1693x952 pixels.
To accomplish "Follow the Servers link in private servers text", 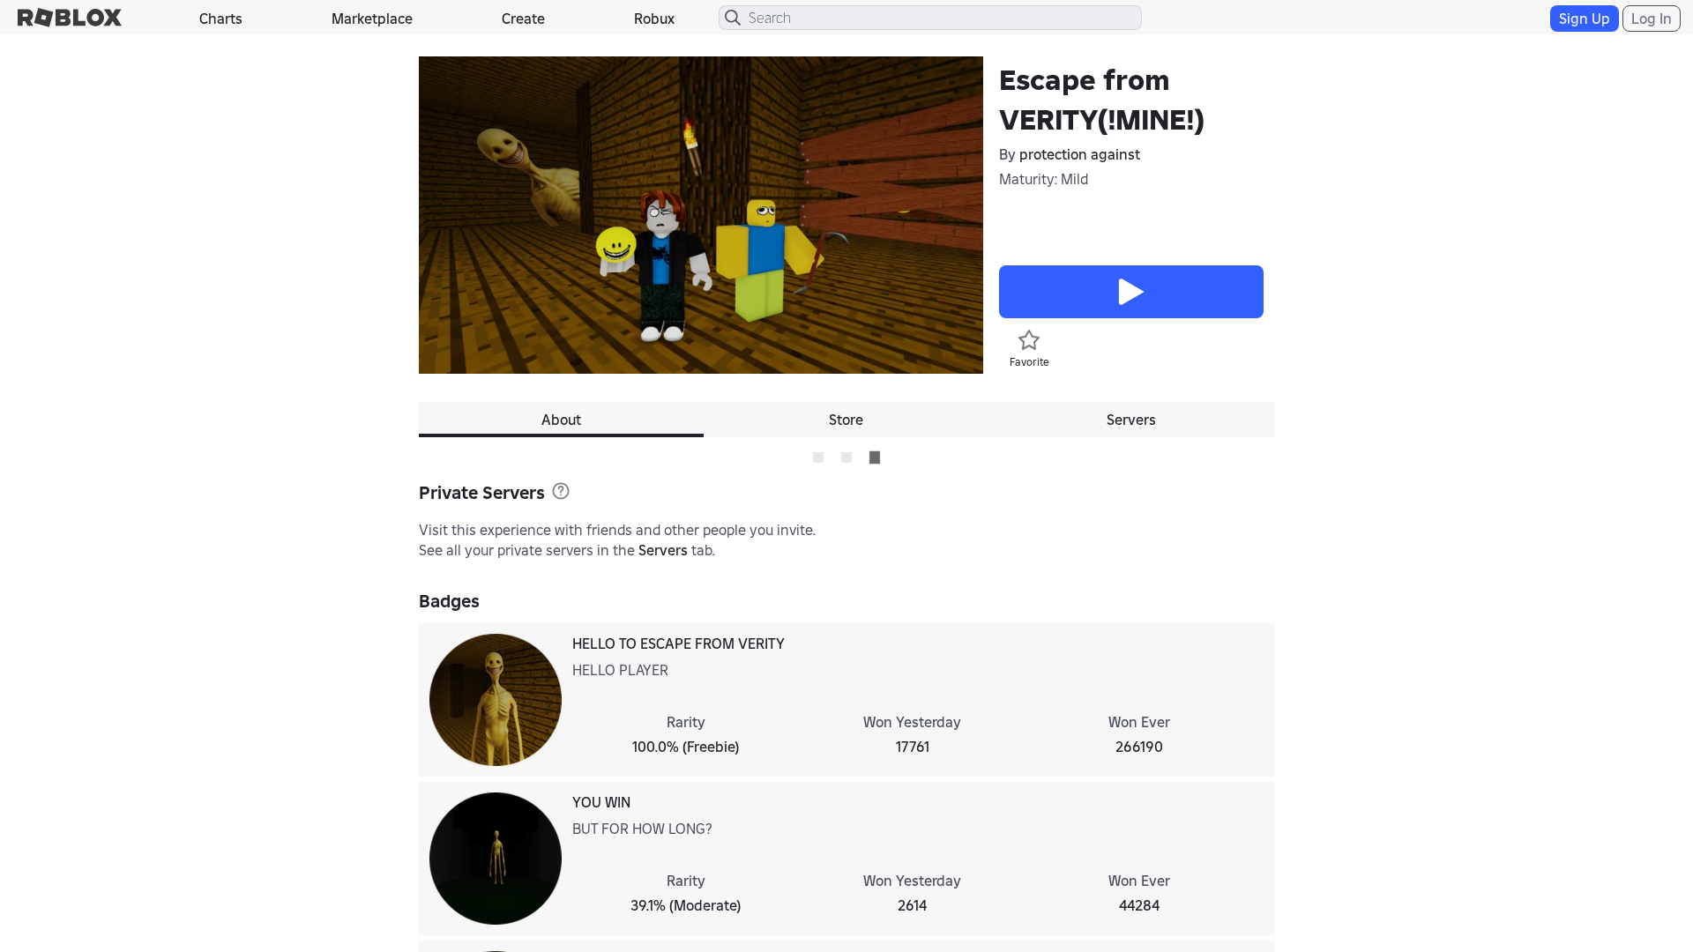I will [662, 550].
